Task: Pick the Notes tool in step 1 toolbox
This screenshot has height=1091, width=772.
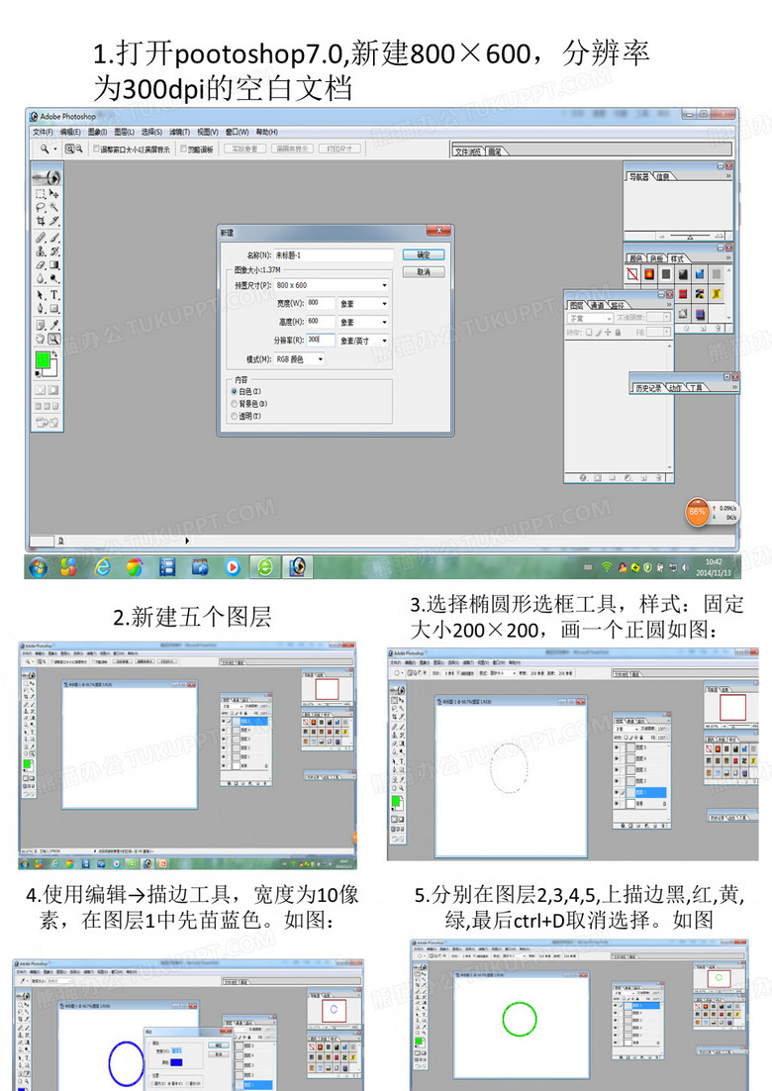Action: point(41,324)
